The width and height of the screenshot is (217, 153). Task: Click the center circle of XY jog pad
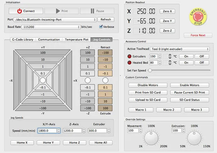42,80
